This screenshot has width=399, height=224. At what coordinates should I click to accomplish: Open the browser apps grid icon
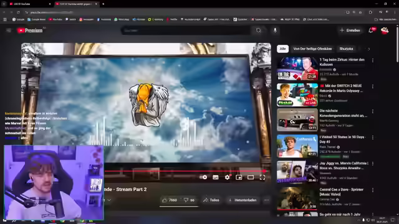tap(5, 19)
